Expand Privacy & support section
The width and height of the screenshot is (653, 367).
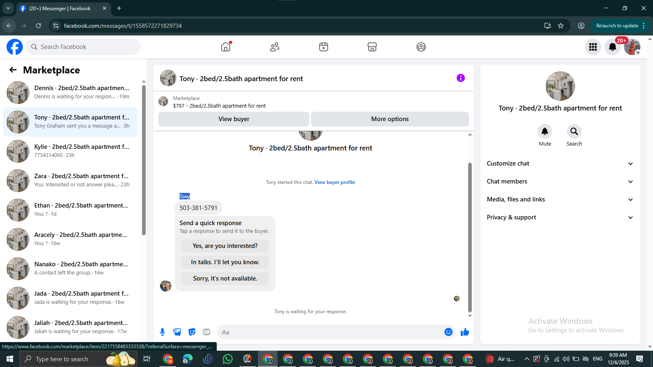[560, 217]
